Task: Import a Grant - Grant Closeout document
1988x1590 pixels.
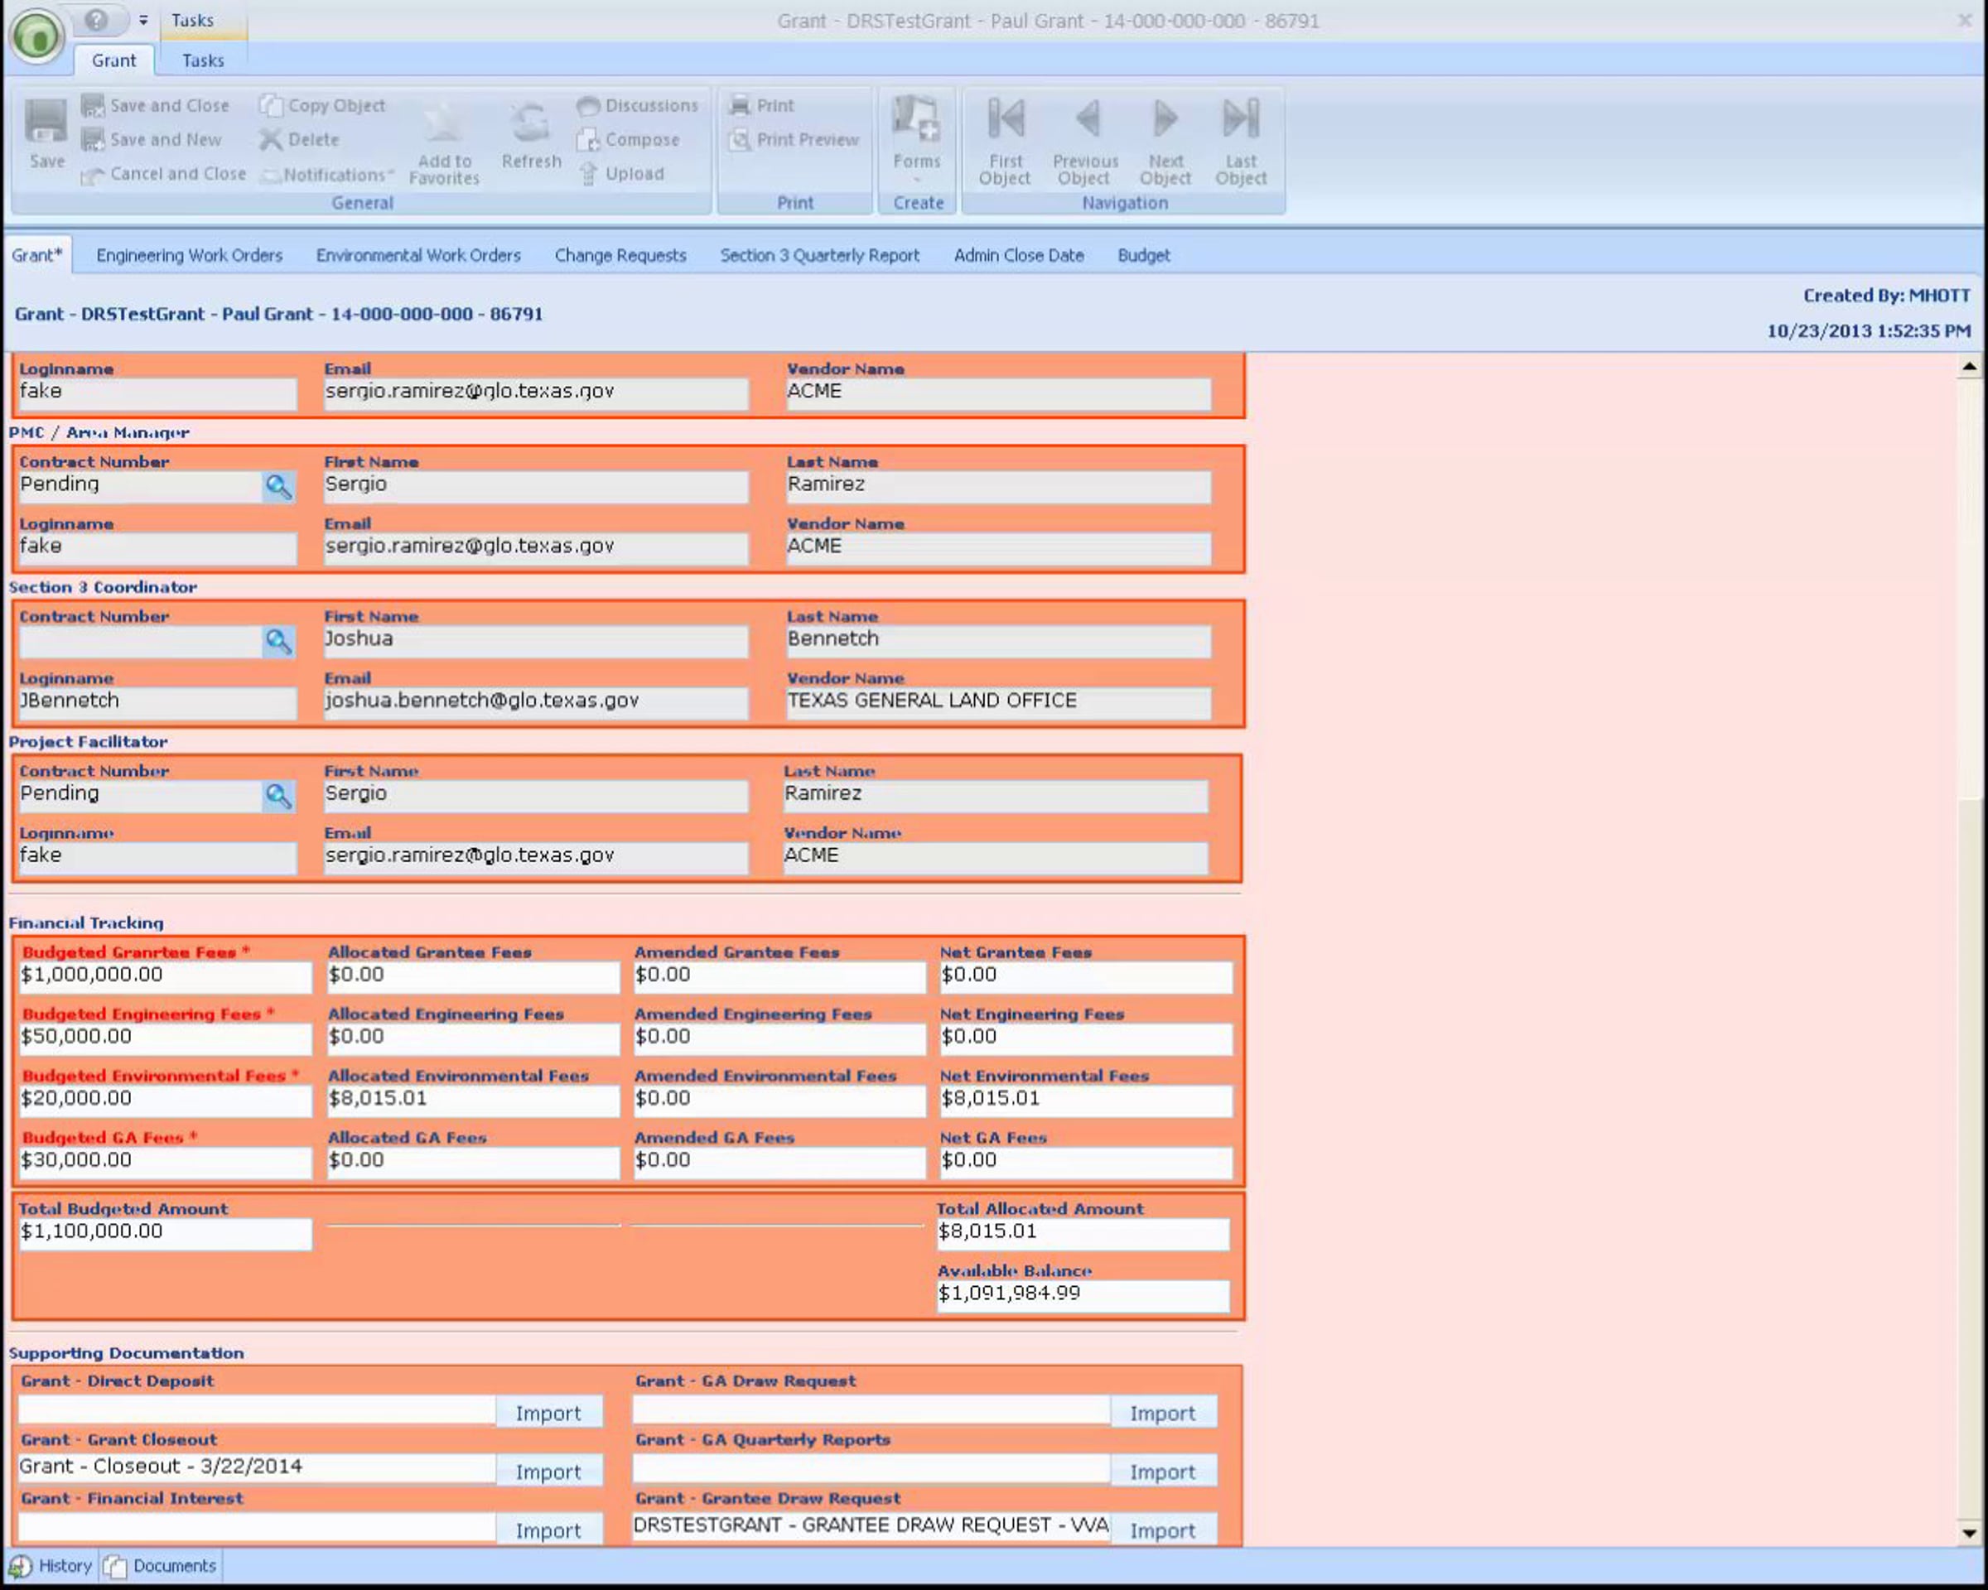Action: (x=548, y=1472)
